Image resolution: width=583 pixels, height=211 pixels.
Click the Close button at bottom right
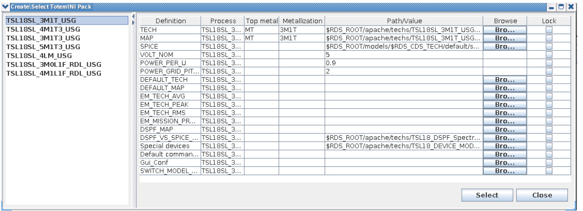pos(542,195)
